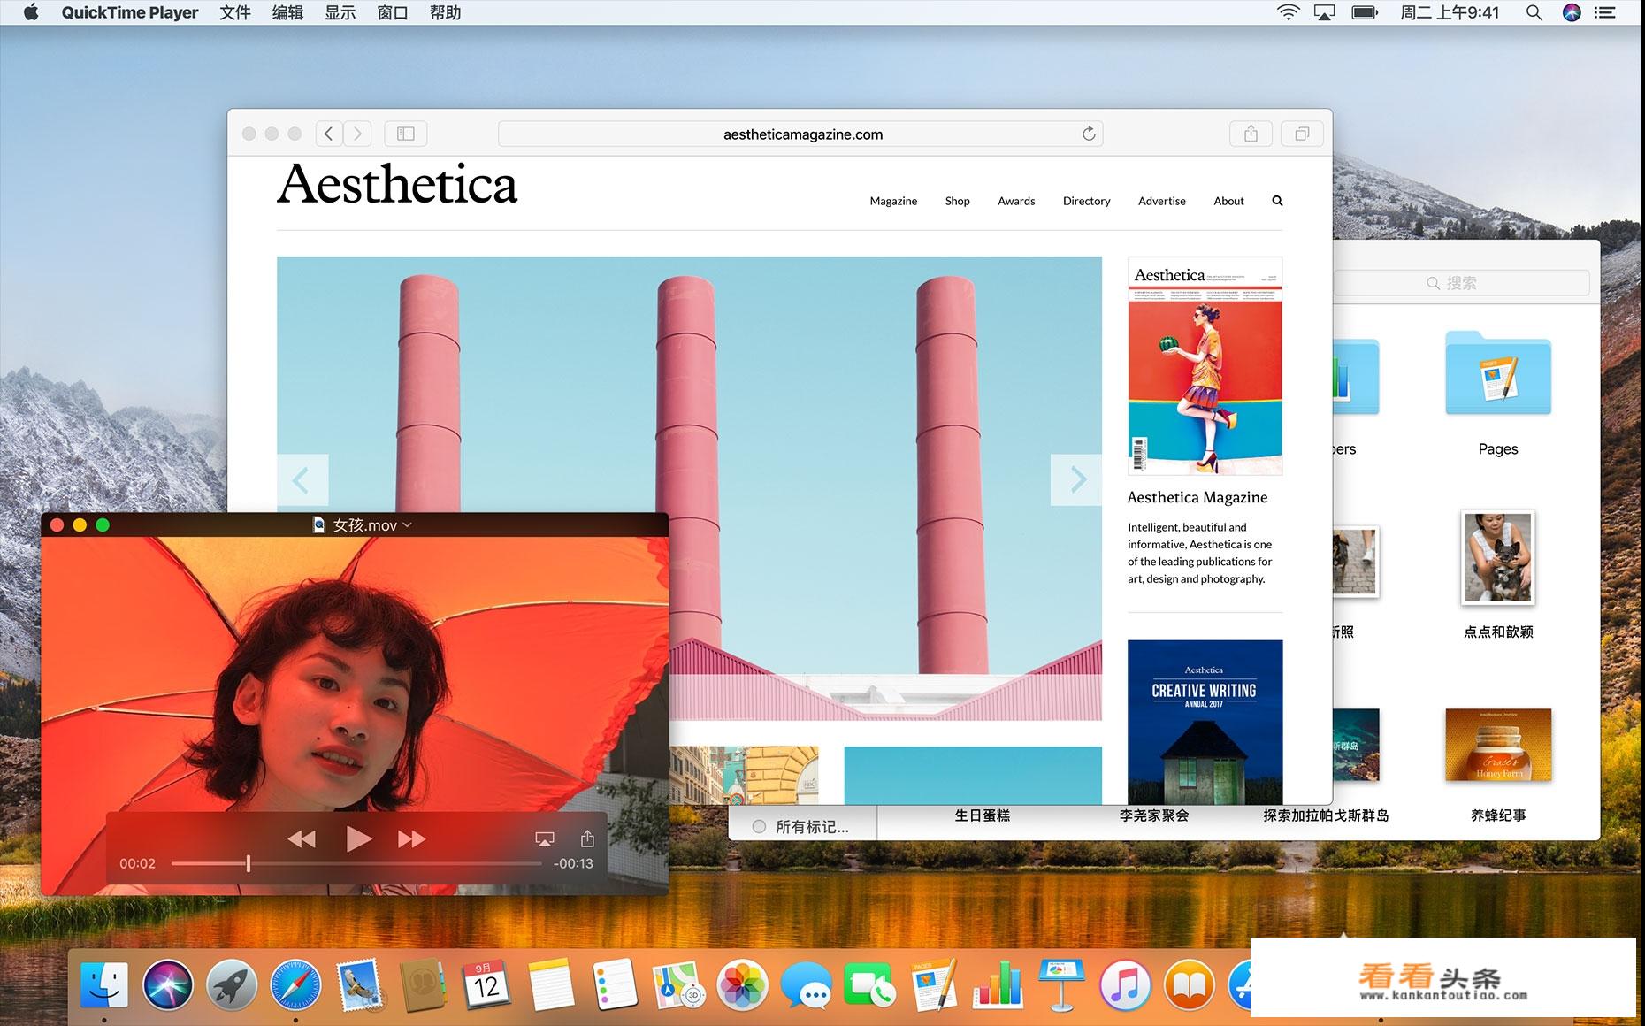Fast forward the QuickTime video
This screenshot has height=1026, width=1645.
click(412, 839)
